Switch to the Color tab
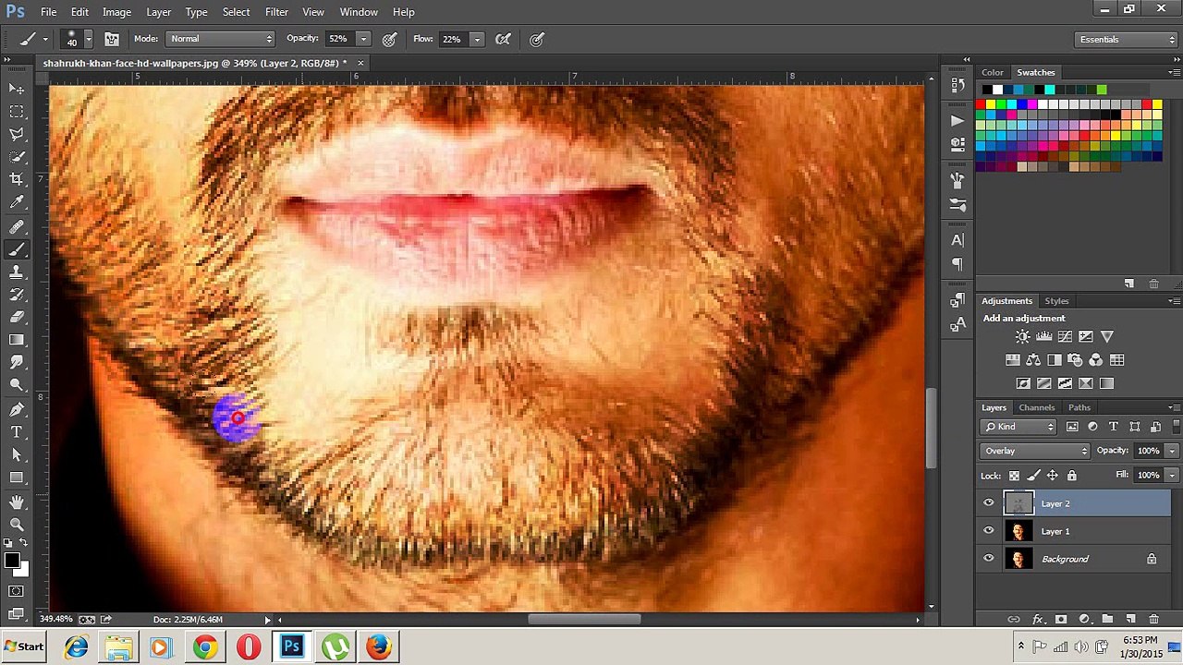Screen dimensions: 1183x665 (993, 72)
